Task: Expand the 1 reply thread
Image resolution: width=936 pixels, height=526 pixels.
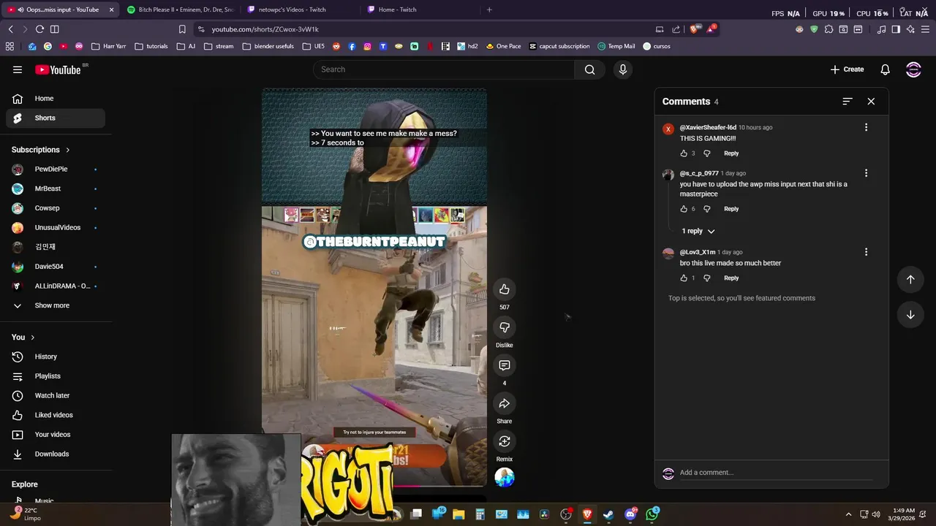Action: pyautogui.click(x=698, y=231)
